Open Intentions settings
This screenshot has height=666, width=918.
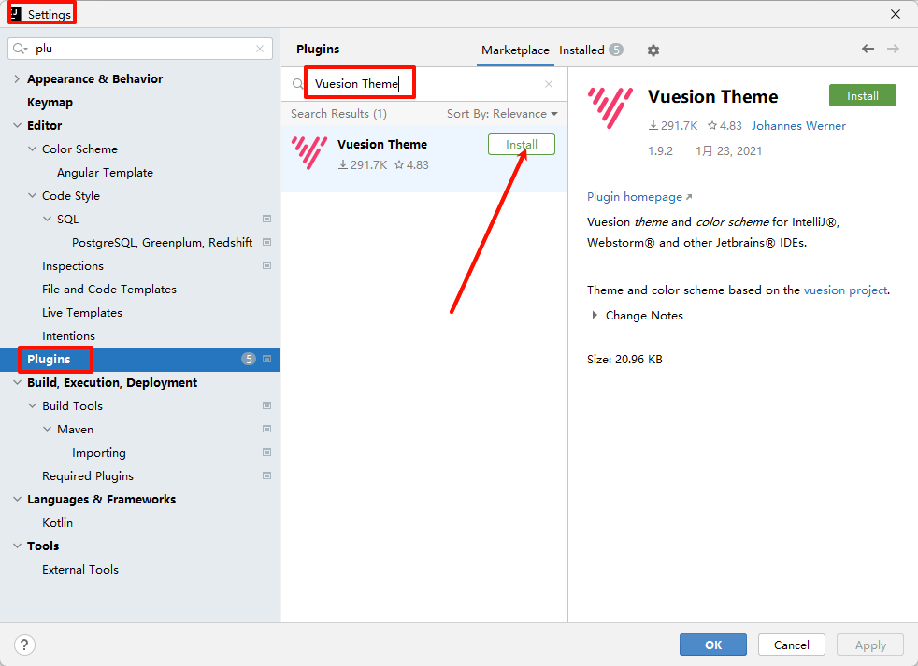click(68, 336)
